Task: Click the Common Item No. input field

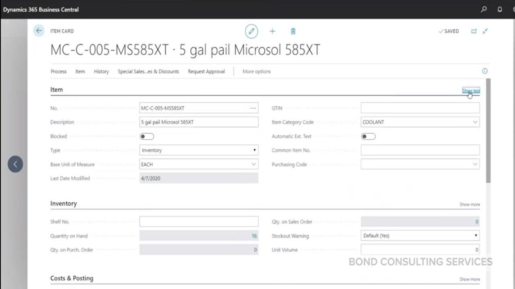Action: click(x=420, y=150)
